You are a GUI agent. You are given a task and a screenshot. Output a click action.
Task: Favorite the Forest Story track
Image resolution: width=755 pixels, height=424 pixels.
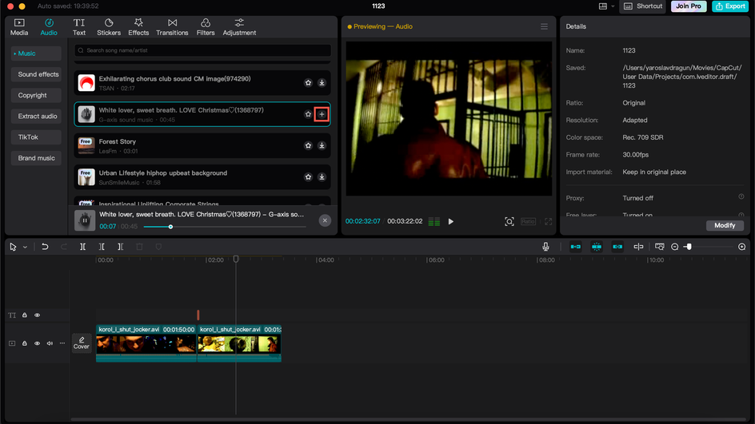[308, 145]
